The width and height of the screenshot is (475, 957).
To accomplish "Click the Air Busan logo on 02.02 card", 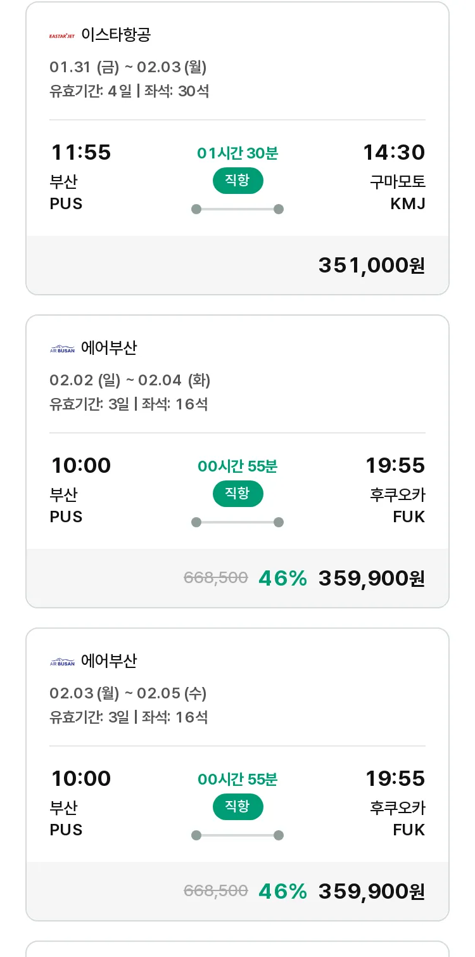I will [x=62, y=349].
